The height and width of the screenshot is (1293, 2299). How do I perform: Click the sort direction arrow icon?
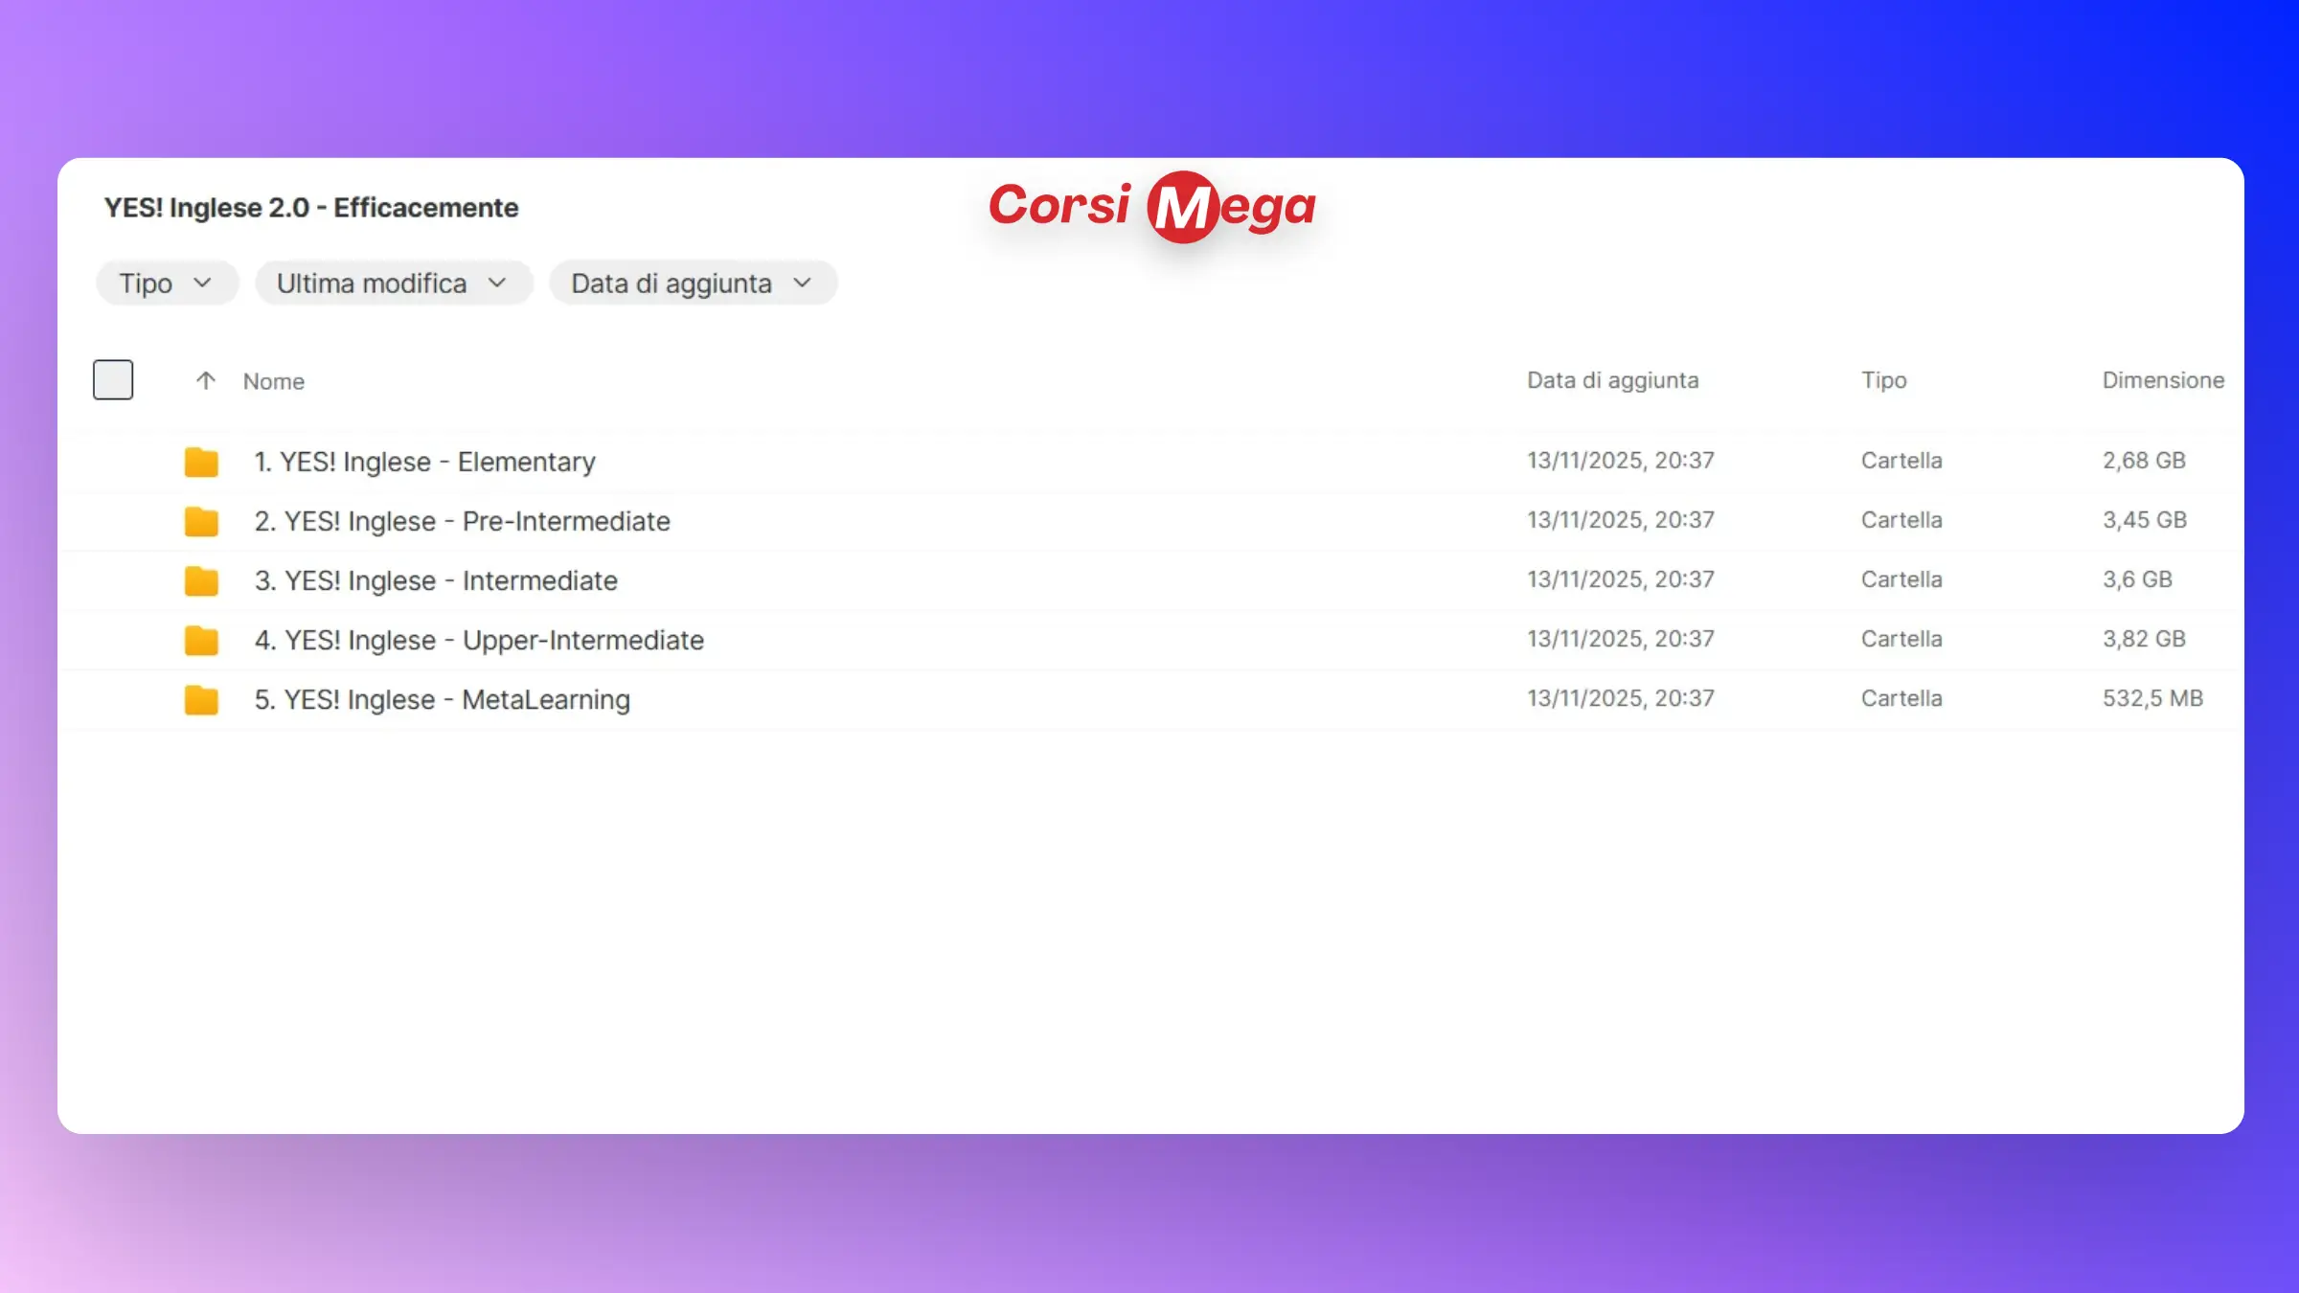(x=205, y=380)
